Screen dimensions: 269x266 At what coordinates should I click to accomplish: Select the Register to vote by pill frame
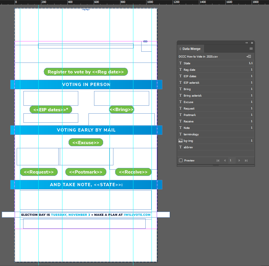(86, 72)
